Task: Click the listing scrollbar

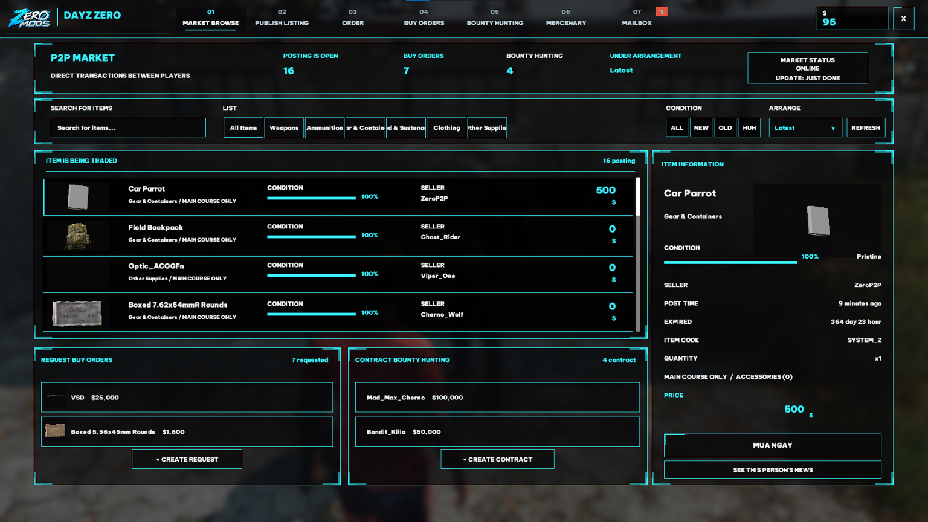Action: tap(637, 254)
